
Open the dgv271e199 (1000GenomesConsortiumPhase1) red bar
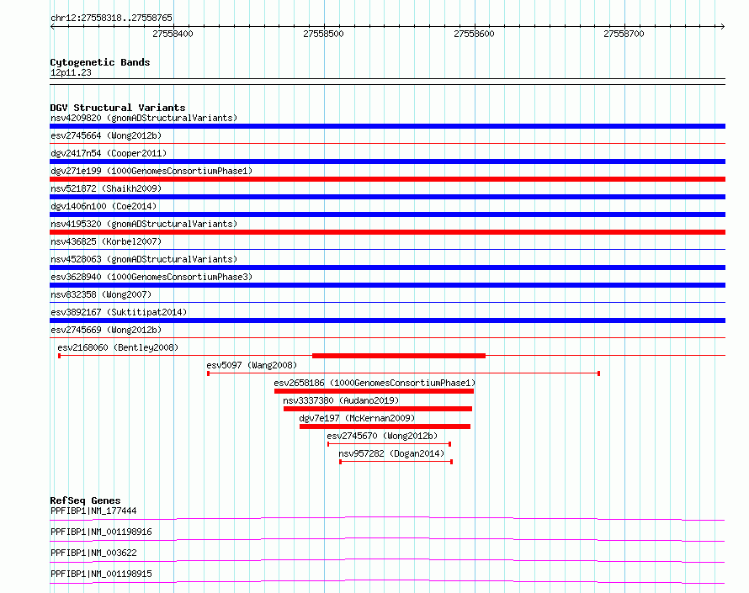387,179
